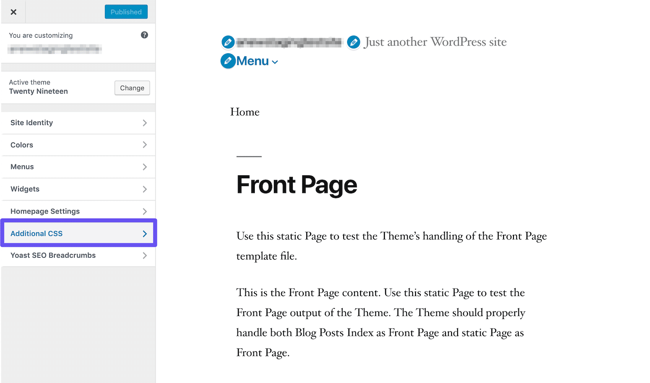Click the Just another WordPress site tagline
The height and width of the screenshot is (383, 650).
click(435, 42)
